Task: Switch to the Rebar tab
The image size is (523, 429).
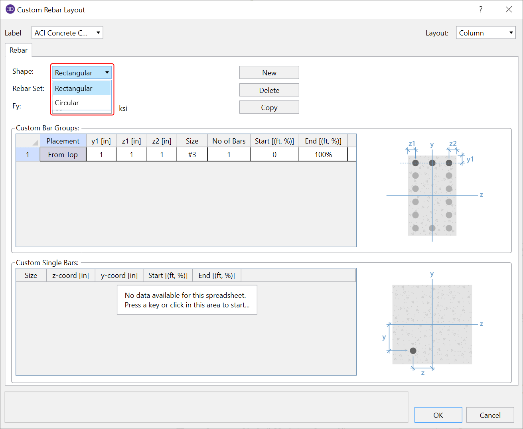Action: (18, 50)
